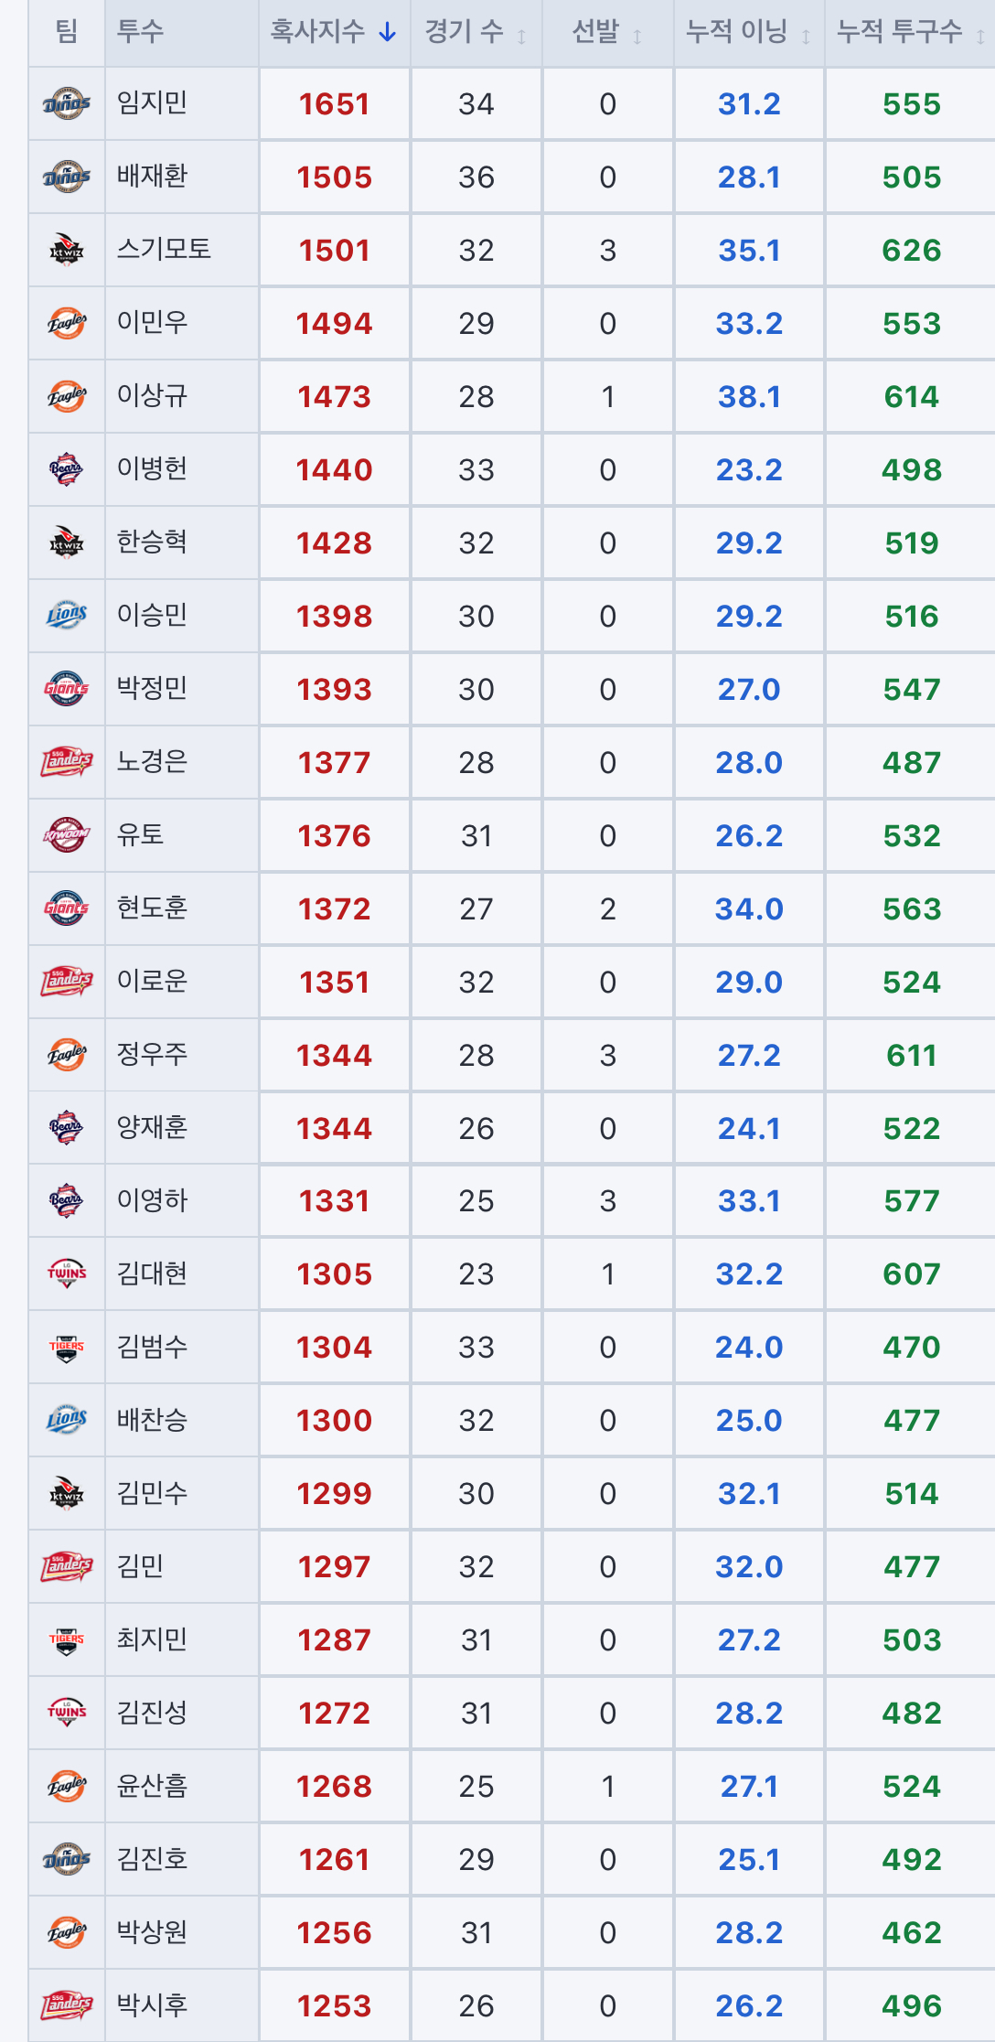Image resolution: width=995 pixels, height=2042 pixels.
Task: Sort table by 선발 column
Action: (607, 32)
